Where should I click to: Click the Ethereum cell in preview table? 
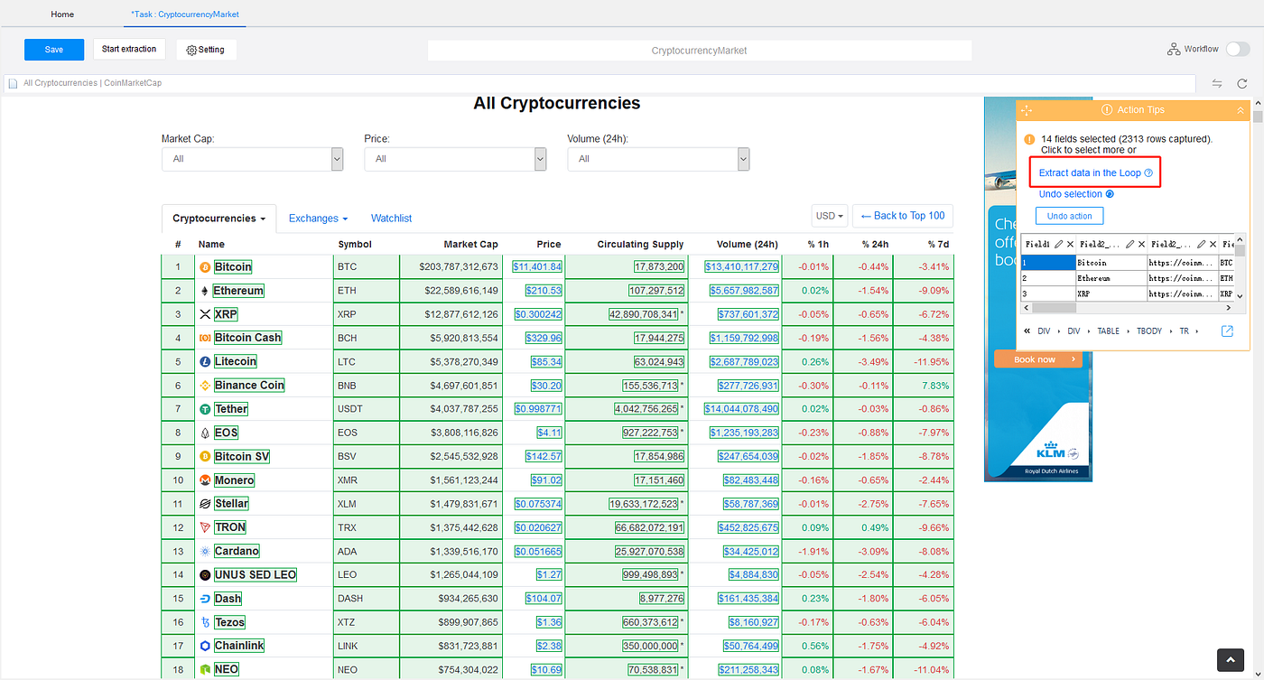click(x=1110, y=279)
